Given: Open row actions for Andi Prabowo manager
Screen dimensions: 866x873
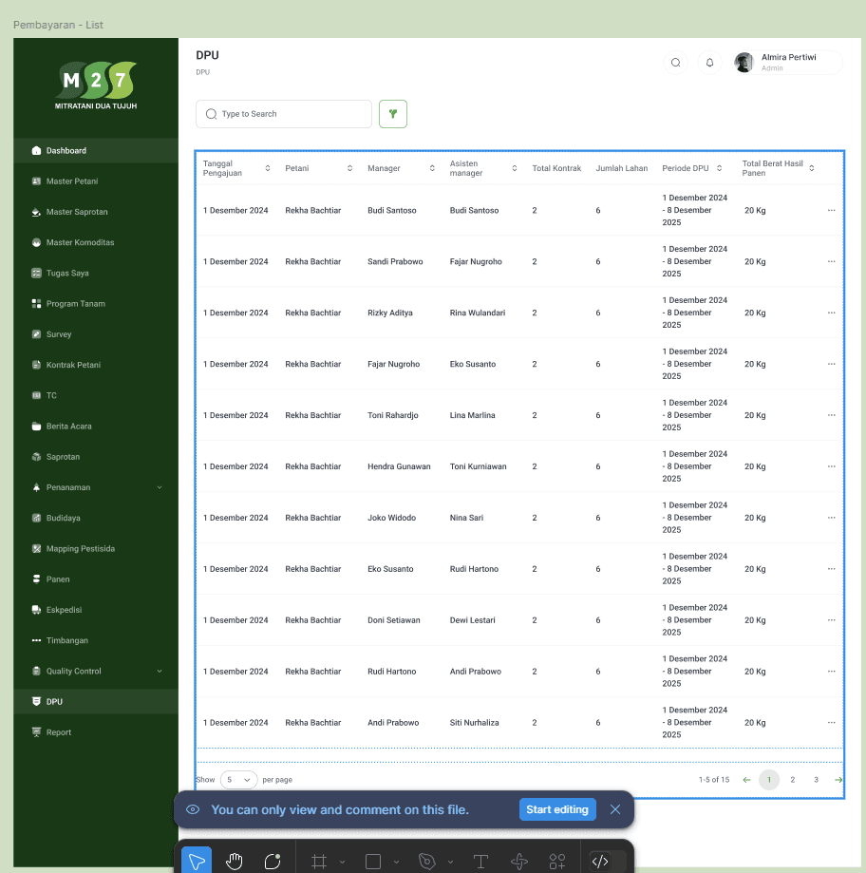Looking at the screenshot, I should (832, 723).
